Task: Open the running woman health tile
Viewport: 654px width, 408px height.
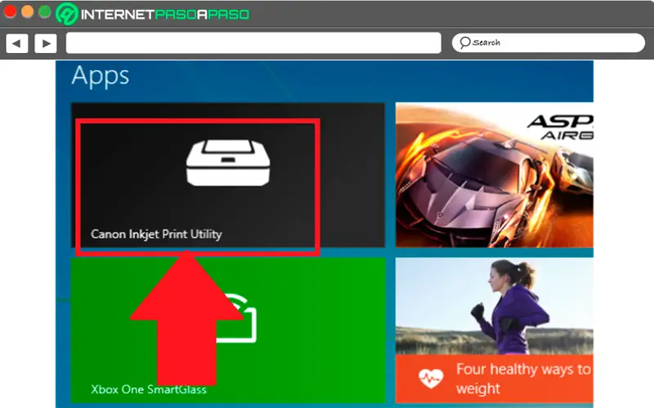Action: pyautogui.click(x=495, y=330)
